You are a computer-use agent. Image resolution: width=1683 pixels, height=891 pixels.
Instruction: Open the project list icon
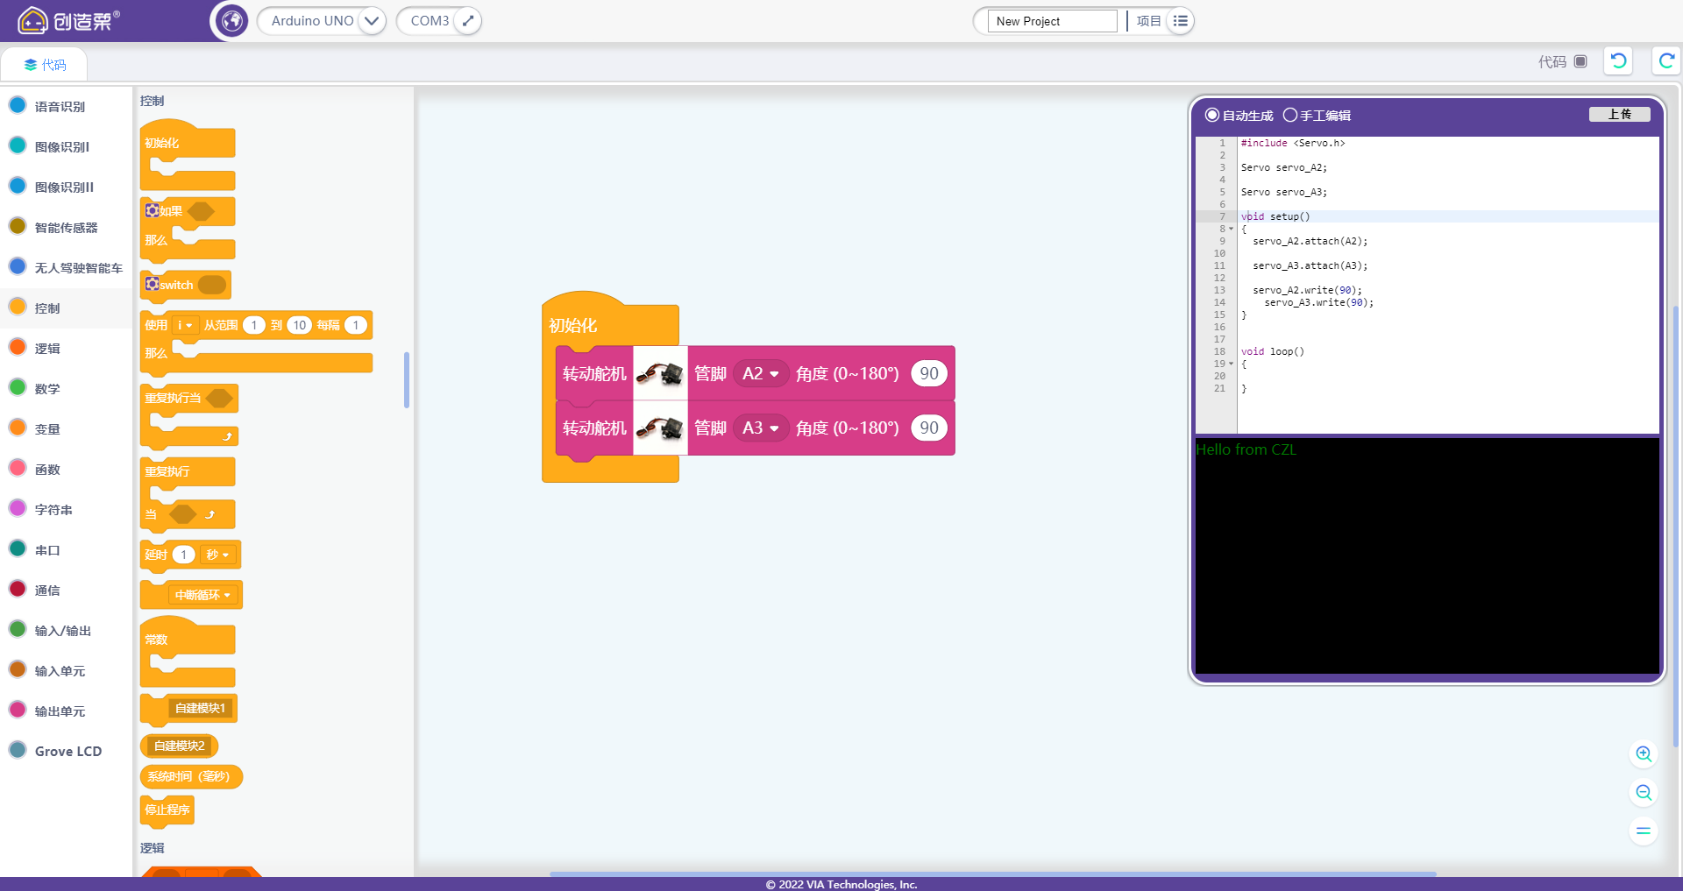point(1181,21)
